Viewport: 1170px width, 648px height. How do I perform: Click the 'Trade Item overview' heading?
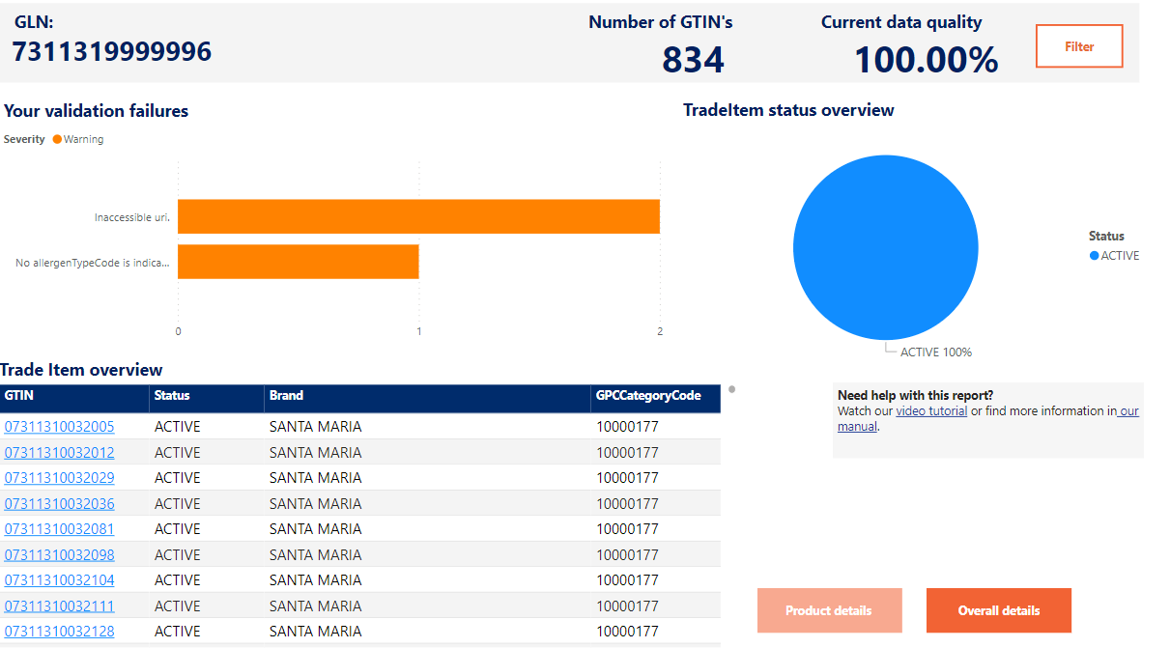[x=81, y=370]
